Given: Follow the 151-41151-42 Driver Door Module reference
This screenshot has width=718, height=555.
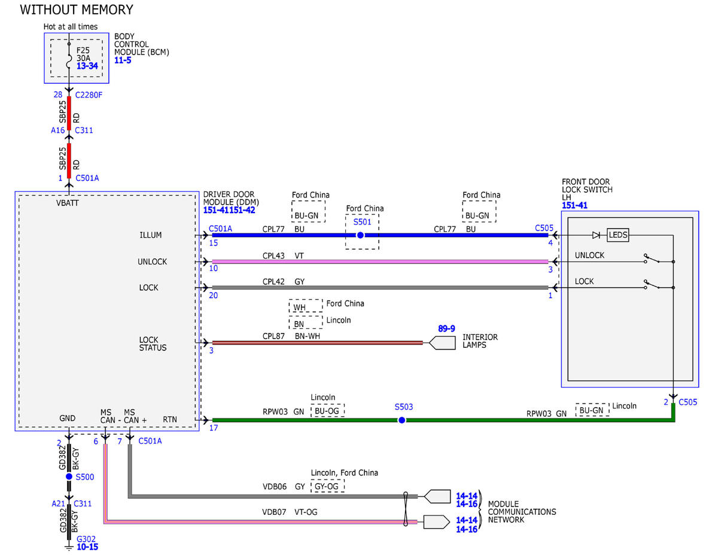Looking at the screenshot, I should (x=229, y=210).
